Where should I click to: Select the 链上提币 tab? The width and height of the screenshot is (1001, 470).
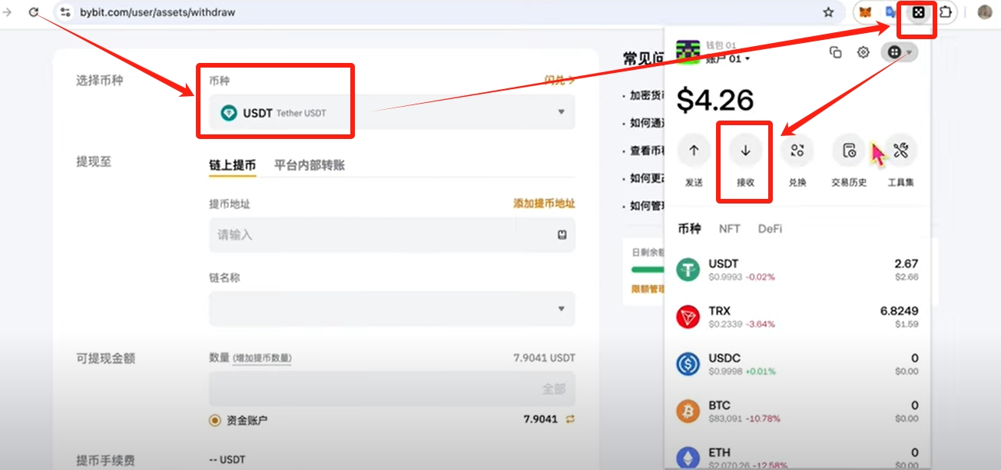click(x=233, y=165)
